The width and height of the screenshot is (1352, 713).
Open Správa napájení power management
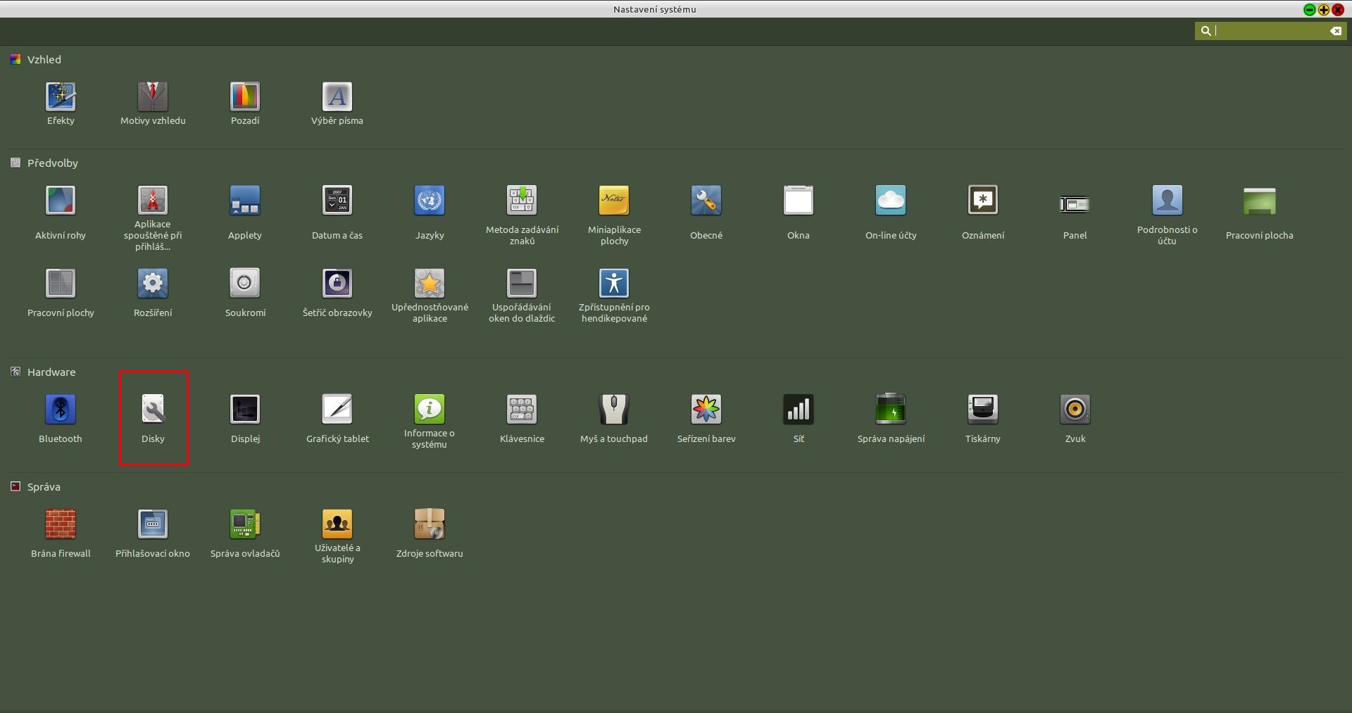(891, 410)
